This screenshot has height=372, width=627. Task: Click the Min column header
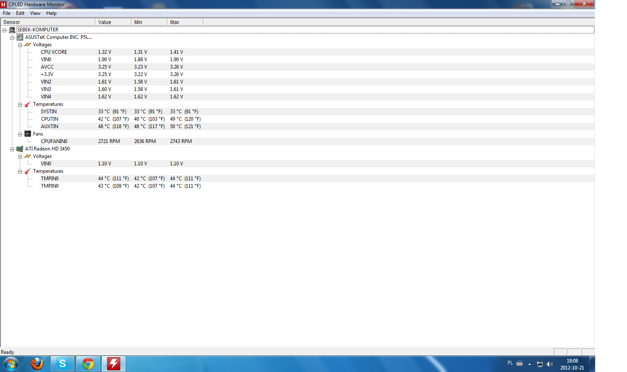[149, 22]
